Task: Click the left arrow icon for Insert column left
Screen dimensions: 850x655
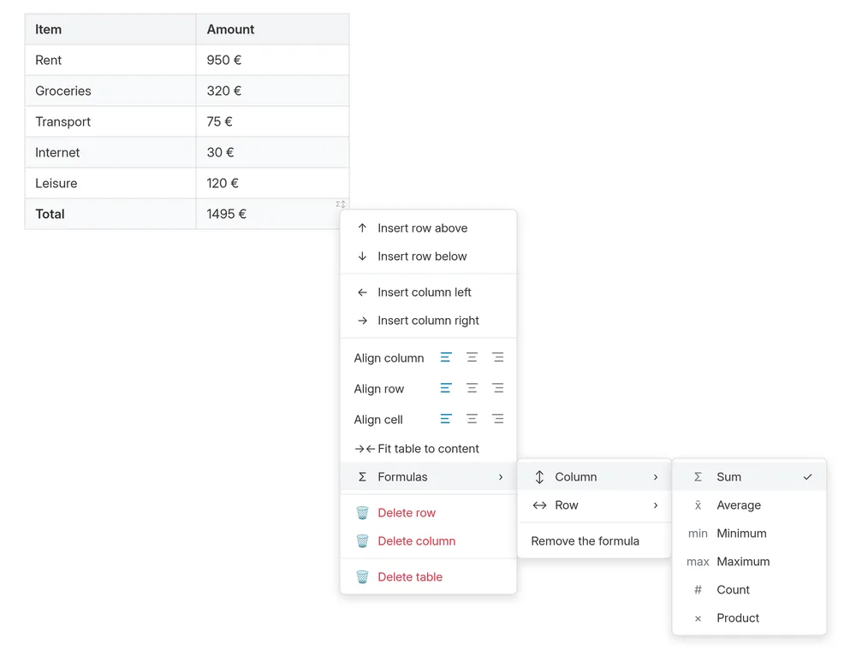Action: tap(362, 292)
